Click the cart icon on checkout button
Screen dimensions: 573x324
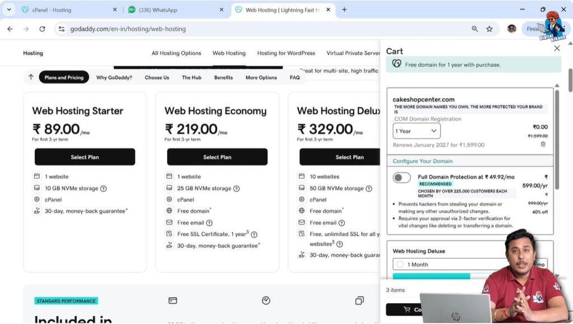407,310
